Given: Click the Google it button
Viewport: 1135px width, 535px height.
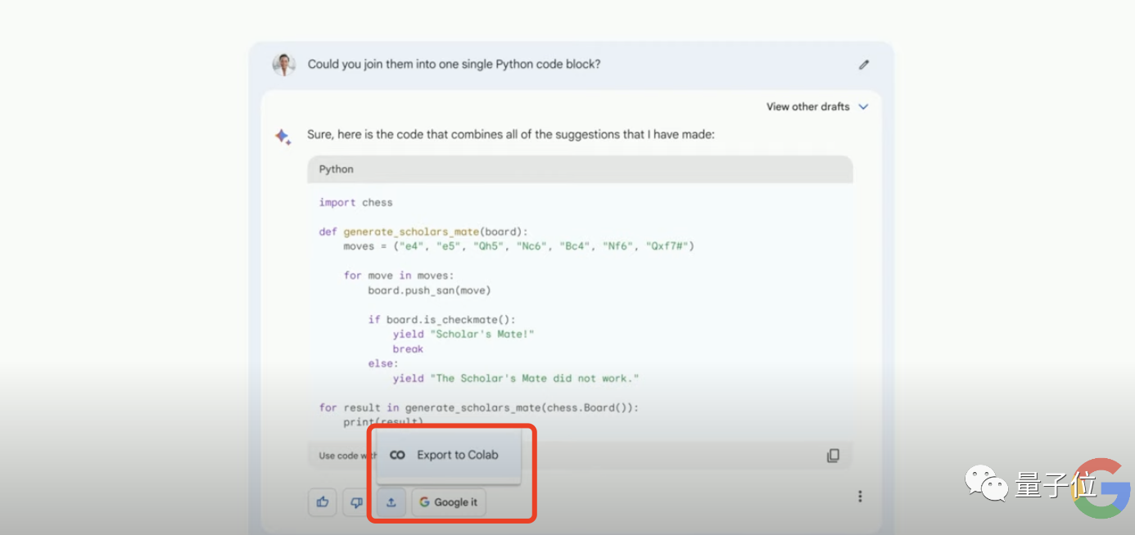Looking at the screenshot, I should tap(449, 502).
